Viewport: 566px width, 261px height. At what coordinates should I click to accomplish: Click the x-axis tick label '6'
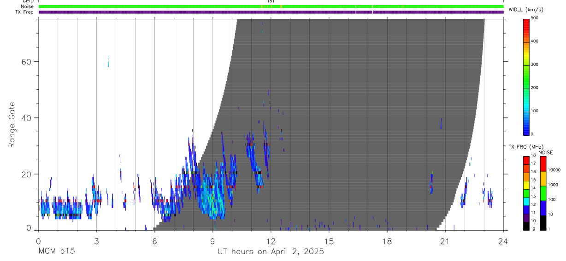(154, 241)
